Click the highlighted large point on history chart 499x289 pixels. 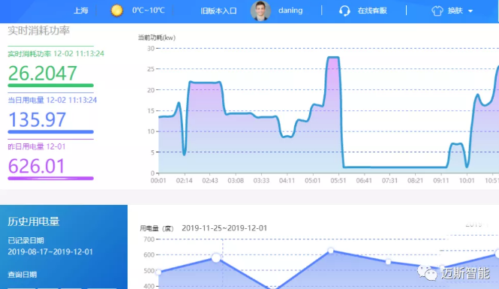[x=216, y=257]
